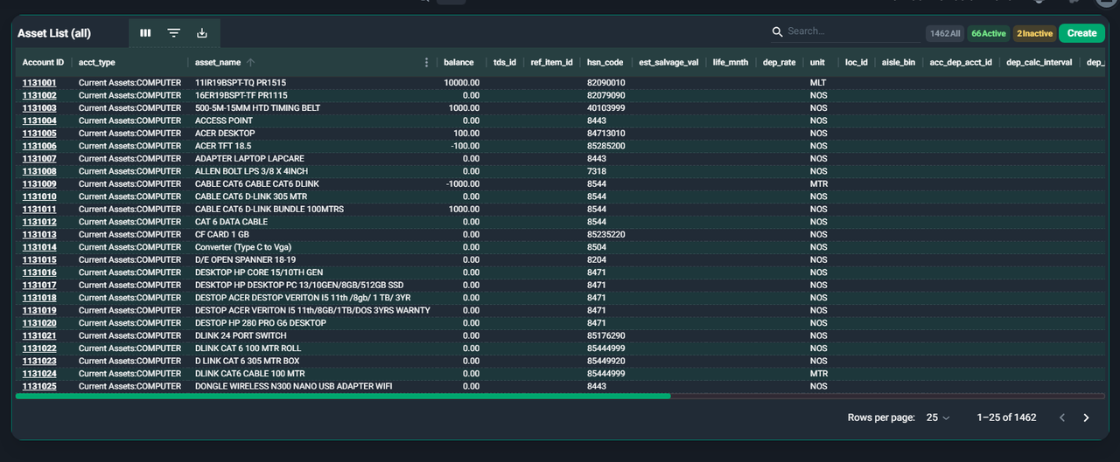Image resolution: width=1120 pixels, height=462 pixels.
Task: Click balance value -1000.00
Action: 462,183
